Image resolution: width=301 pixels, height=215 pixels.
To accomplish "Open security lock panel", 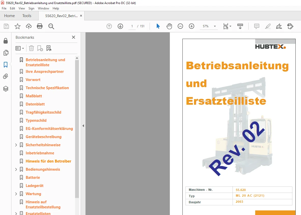I will (6, 41).
